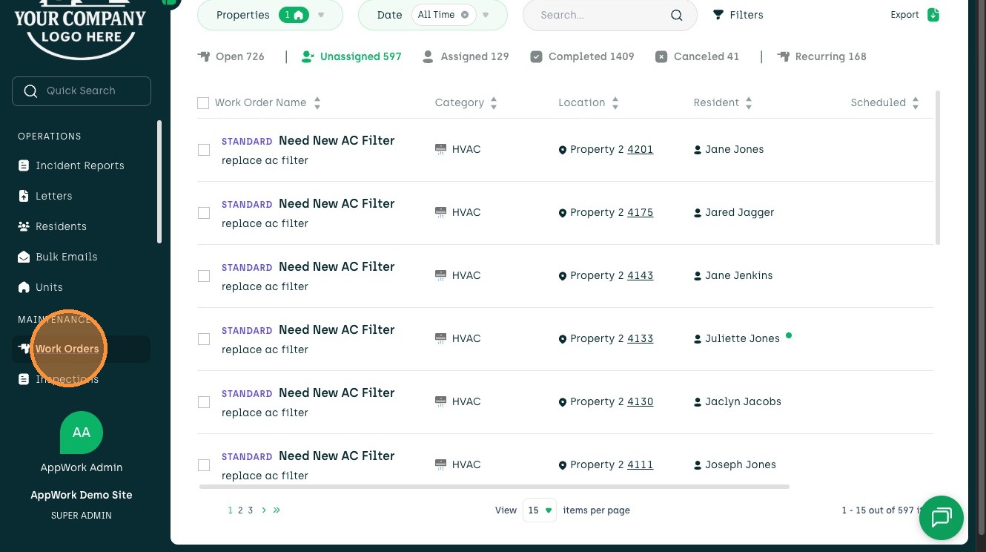The height and width of the screenshot is (552, 986).
Task: Check the box for Jared Jagger work order
Action: click(204, 213)
